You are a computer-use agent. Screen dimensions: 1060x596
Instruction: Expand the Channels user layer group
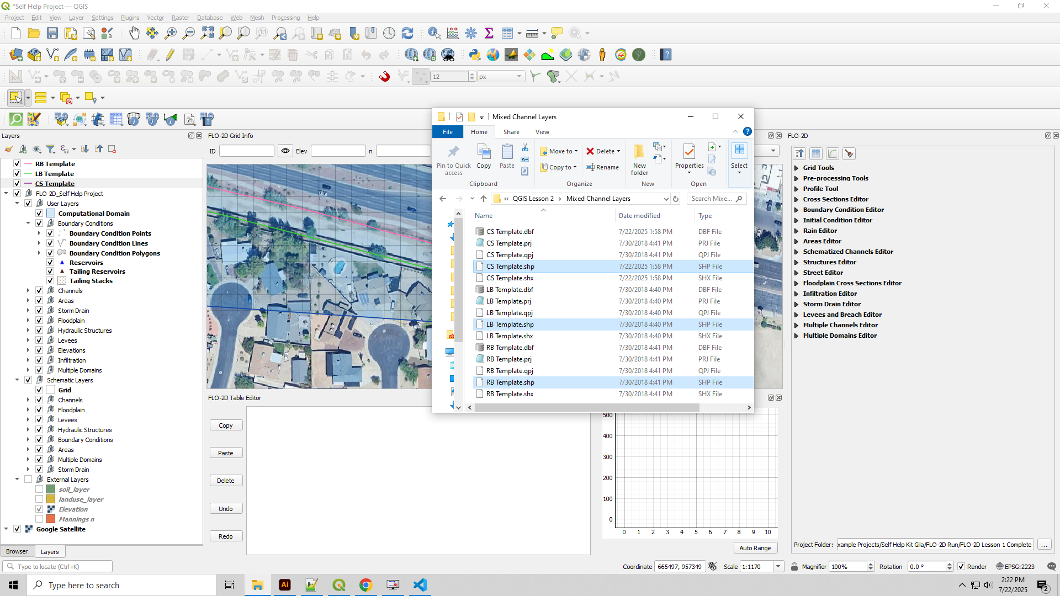tap(28, 291)
